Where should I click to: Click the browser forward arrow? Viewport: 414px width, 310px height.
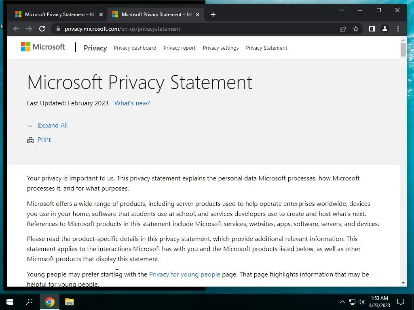[29, 29]
